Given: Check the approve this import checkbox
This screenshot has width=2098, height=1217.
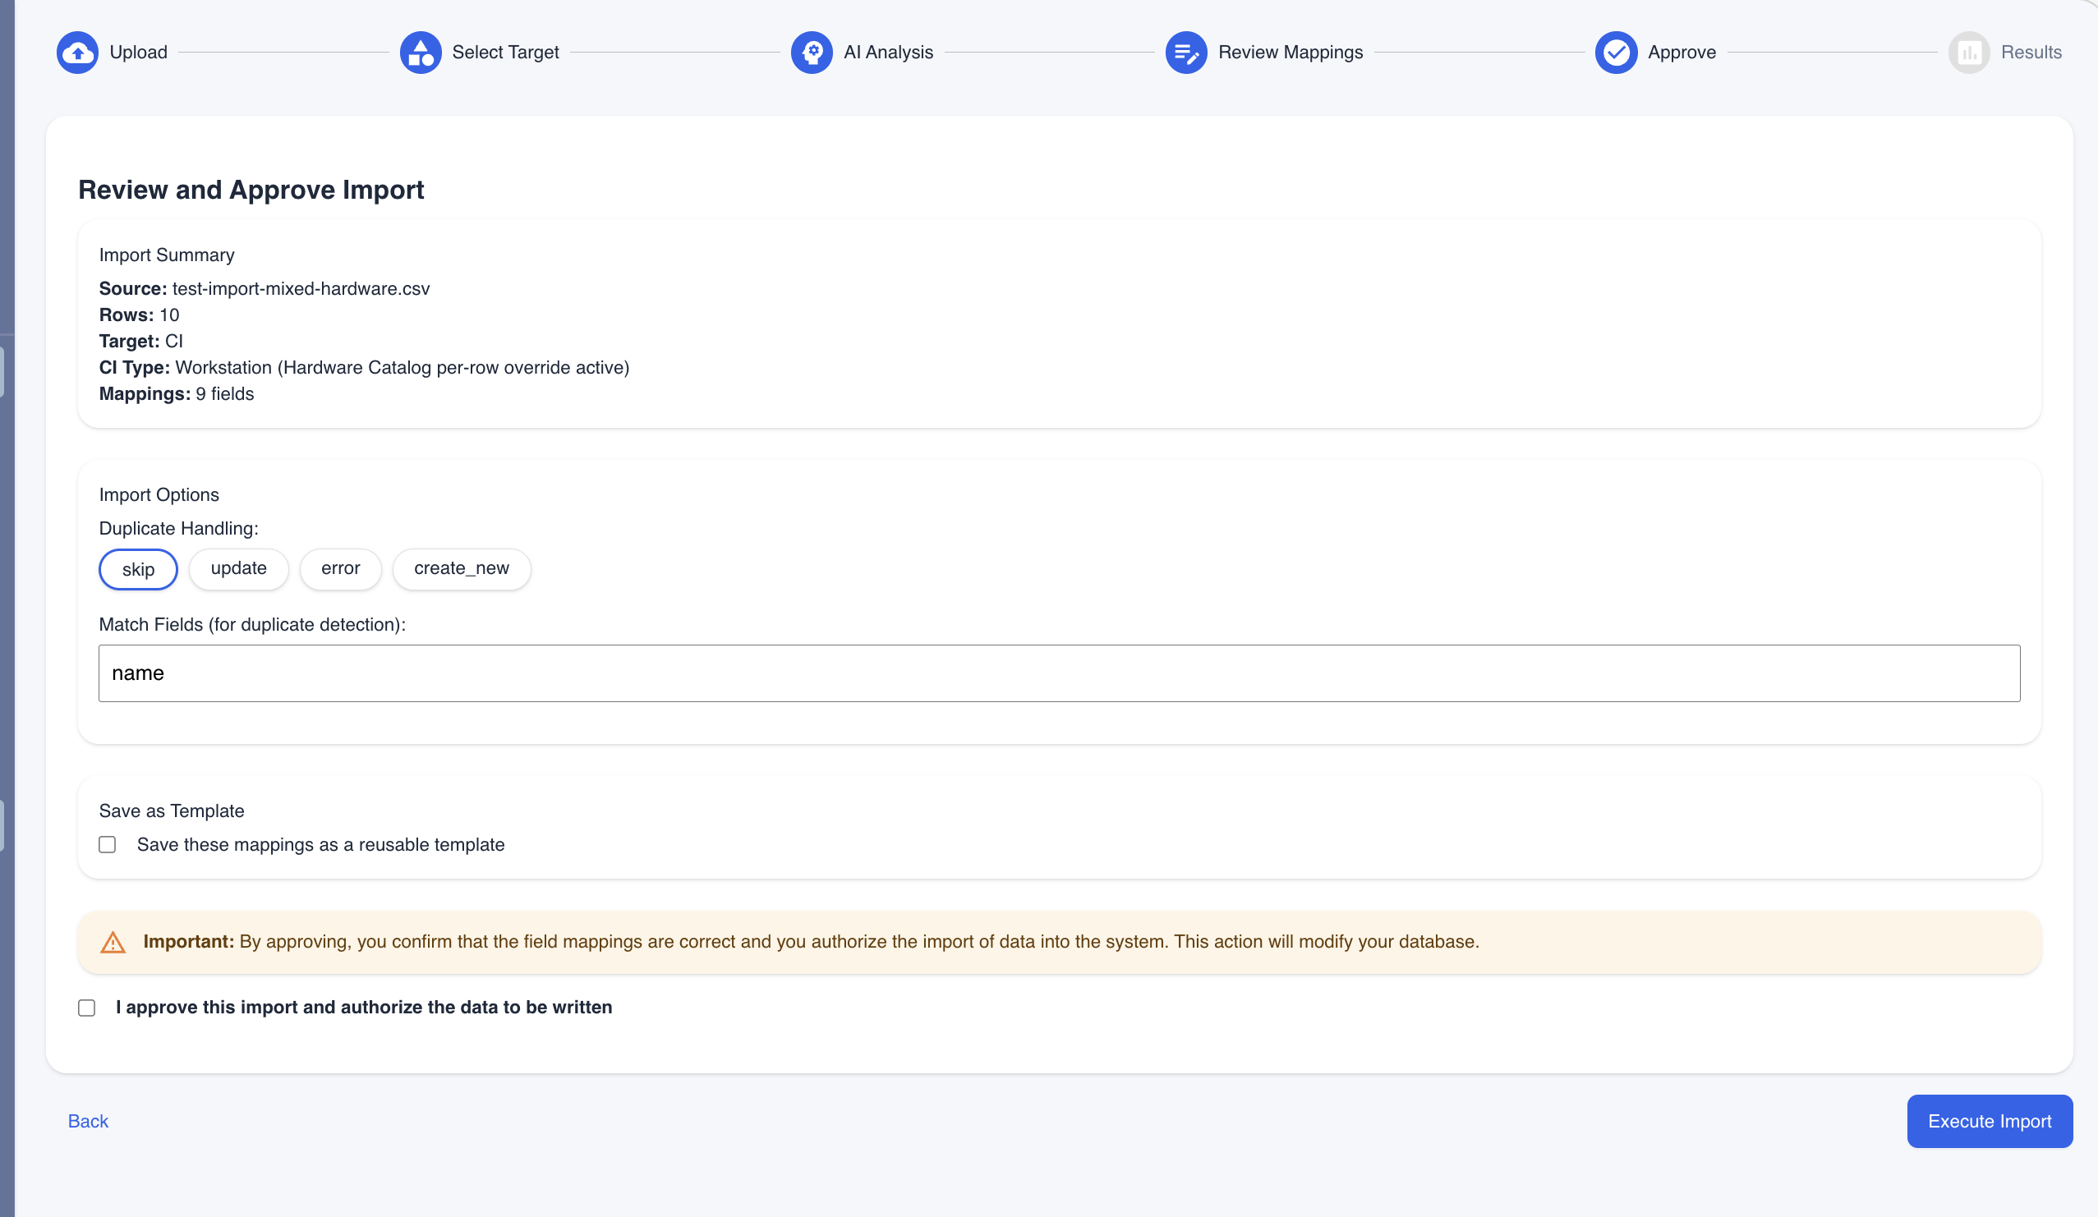Looking at the screenshot, I should [x=86, y=1008].
